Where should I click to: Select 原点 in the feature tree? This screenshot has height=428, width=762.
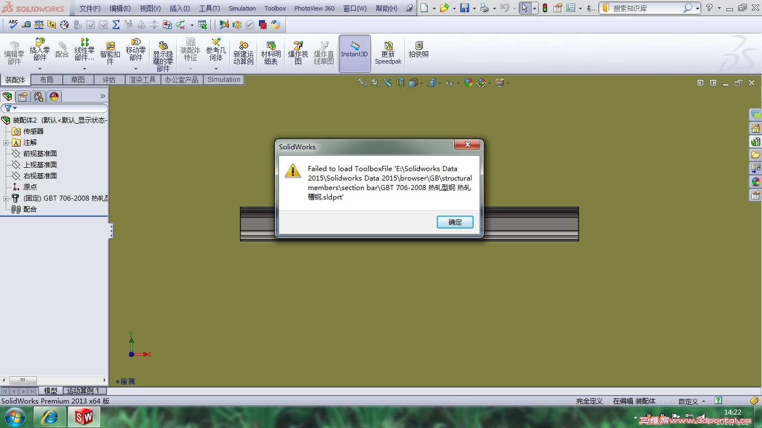[30, 187]
